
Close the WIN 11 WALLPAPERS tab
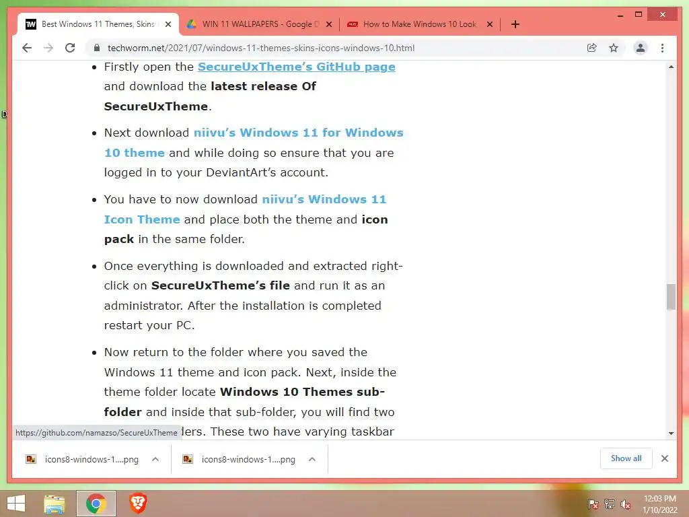[328, 24]
